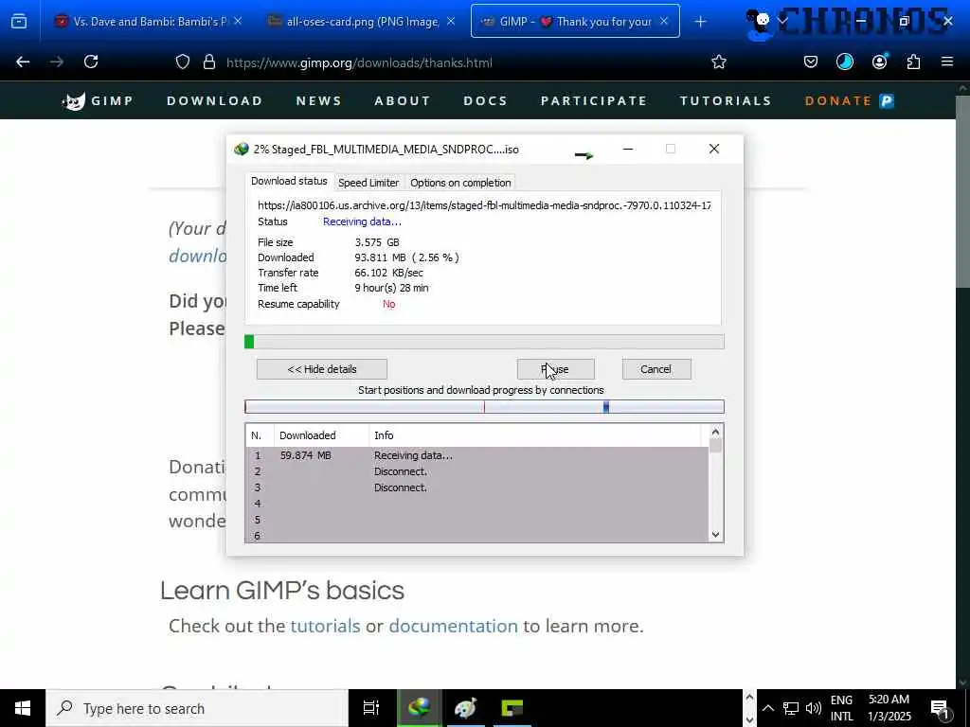Open the NEWS page link
This screenshot has width=970, height=727.
coord(318,100)
